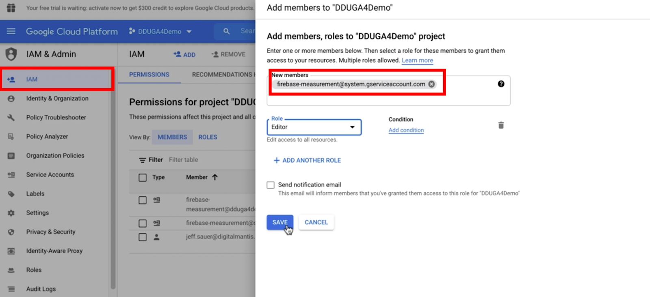Image resolution: width=650 pixels, height=297 pixels.
Task: Click the Privacy & Security shield icon
Action: (x=11, y=232)
